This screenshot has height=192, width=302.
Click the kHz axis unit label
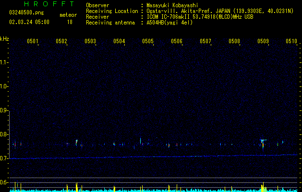(4, 39)
